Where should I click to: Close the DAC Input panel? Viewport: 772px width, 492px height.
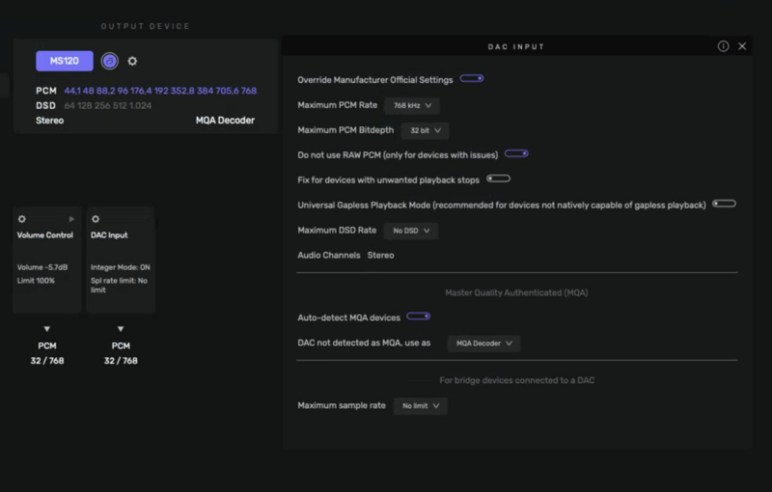pyautogui.click(x=742, y=46)
